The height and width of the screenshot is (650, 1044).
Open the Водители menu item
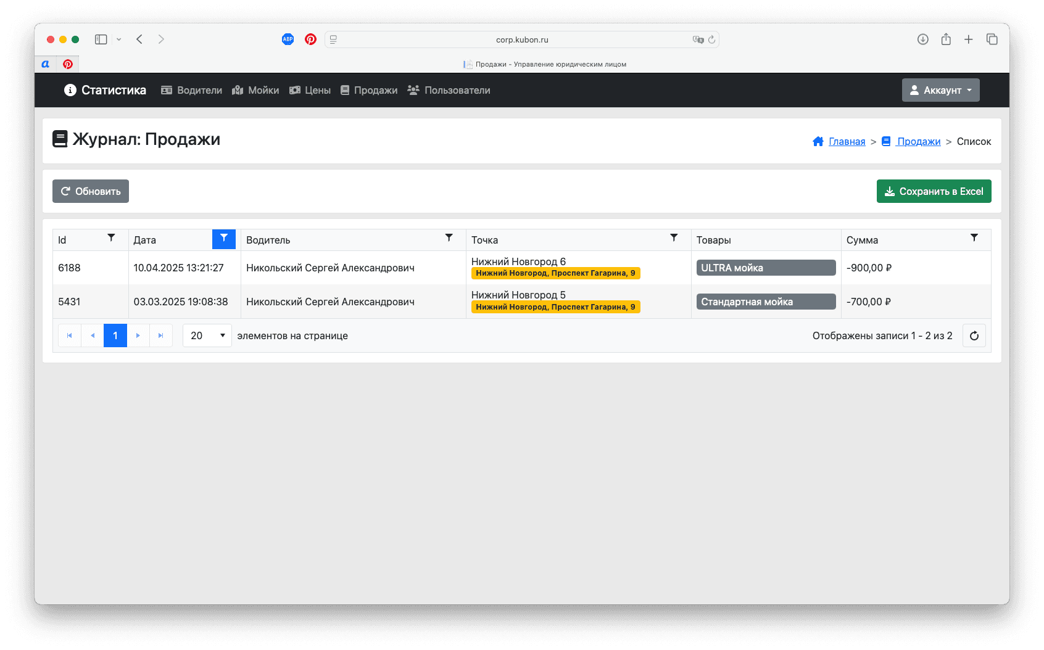[191, 90]
